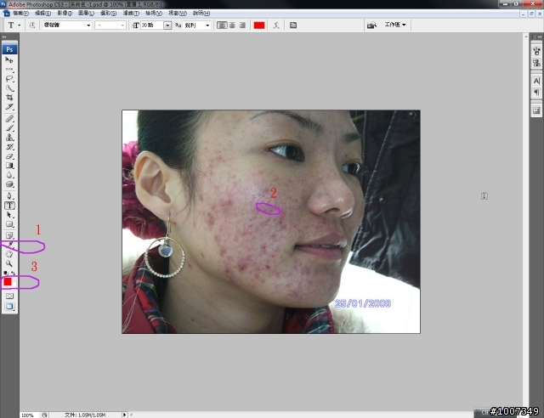
Task: Select the Pen tool
Action: [x=9, y=196]
